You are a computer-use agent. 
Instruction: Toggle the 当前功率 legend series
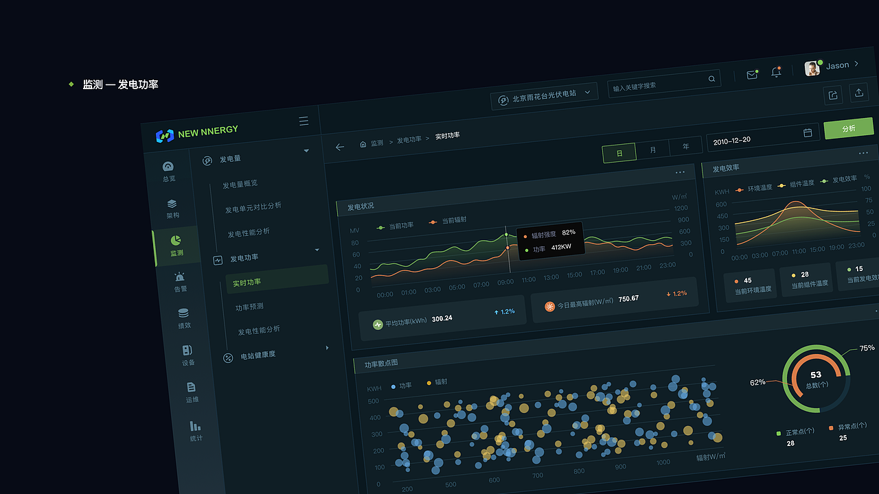pyautogui.click(x=395, y=226)
